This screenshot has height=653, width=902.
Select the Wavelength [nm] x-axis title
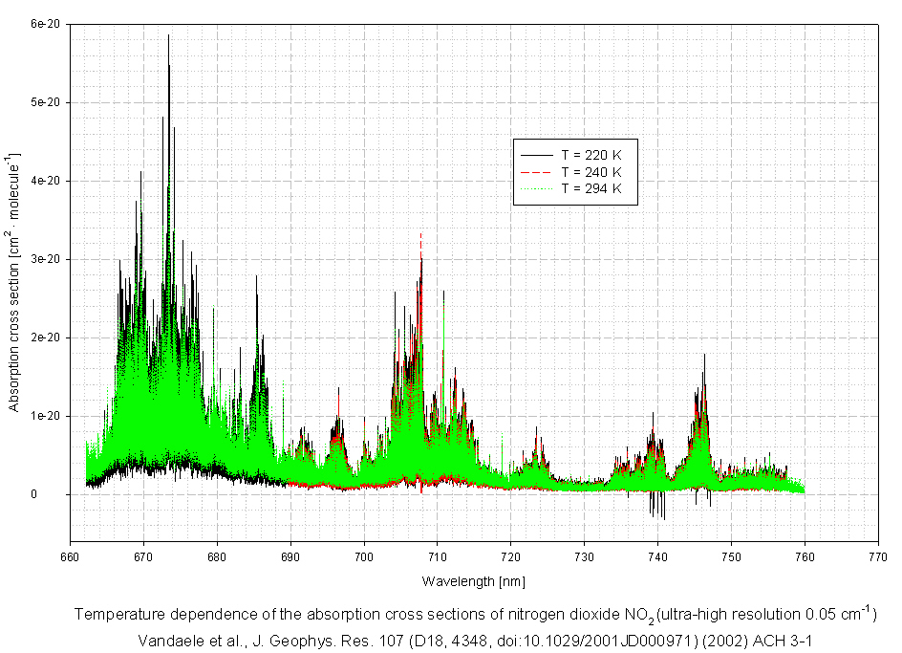point(474,580)
